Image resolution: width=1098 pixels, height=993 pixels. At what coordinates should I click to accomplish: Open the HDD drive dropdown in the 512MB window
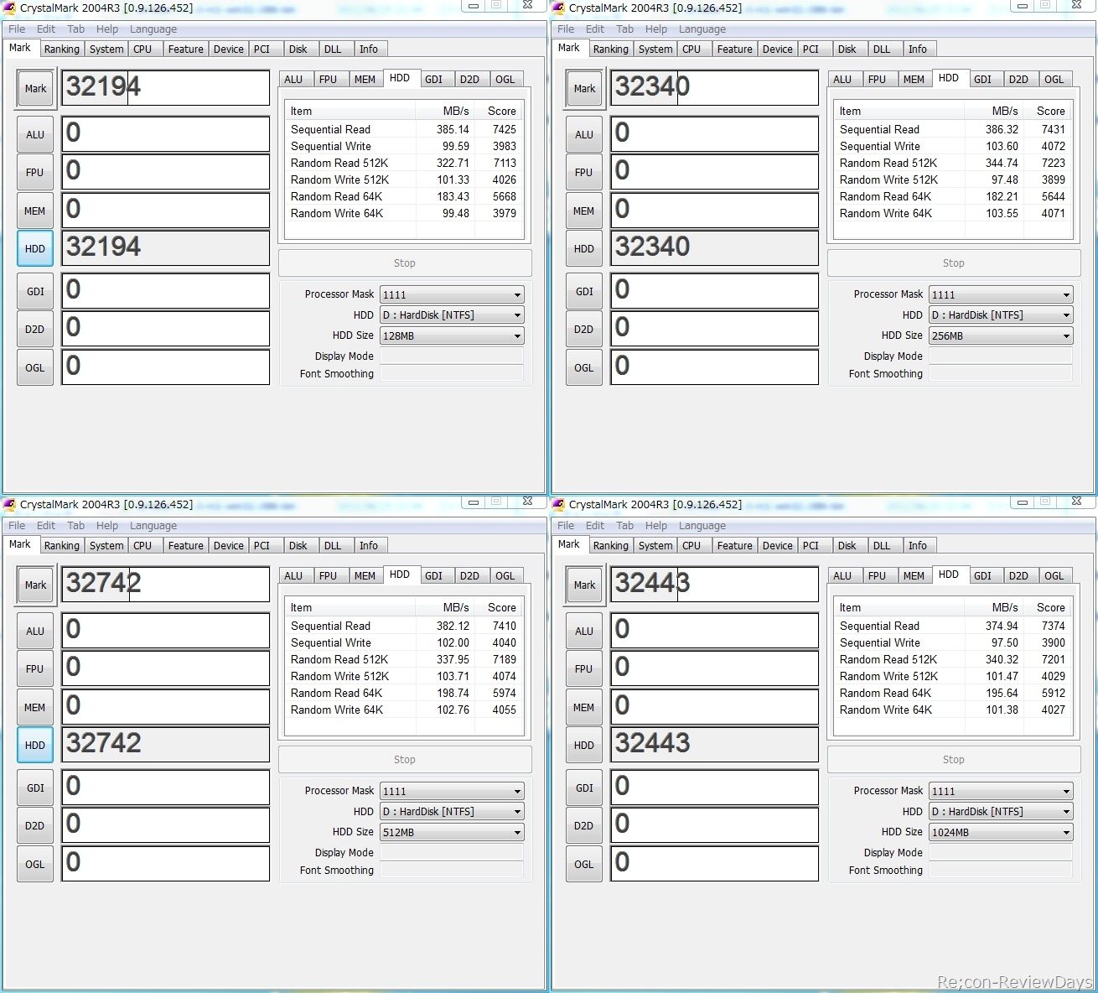(452, 812)
